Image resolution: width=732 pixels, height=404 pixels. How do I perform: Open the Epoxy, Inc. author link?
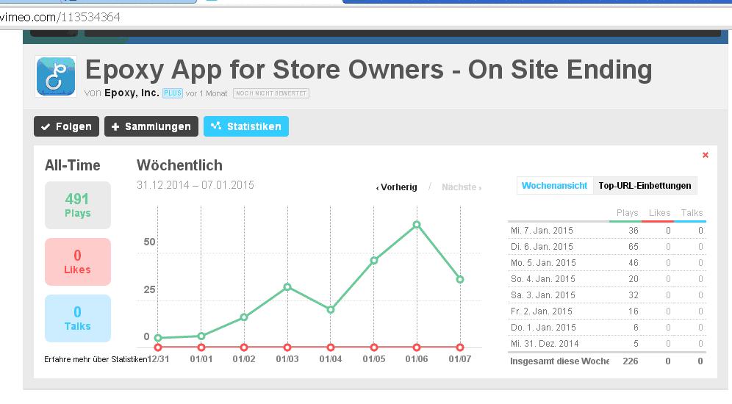point(132,93)
